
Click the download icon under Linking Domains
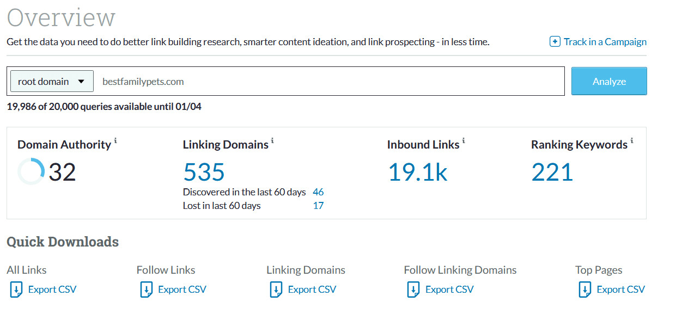click(276, 290)
